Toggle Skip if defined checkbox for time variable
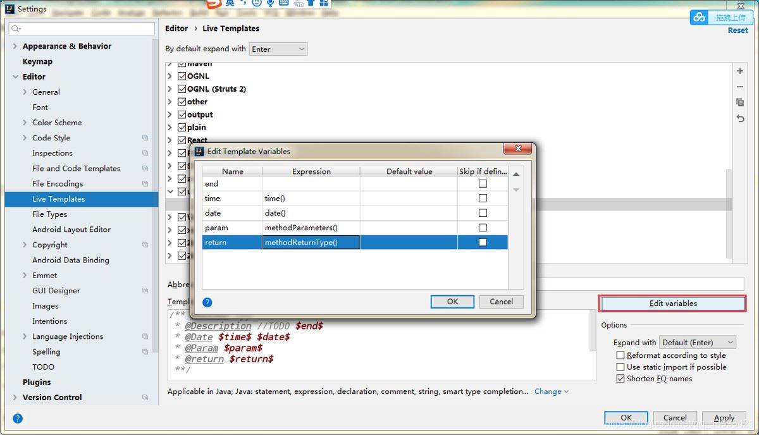Image resolution: width=759 pixels, height=435 pixels. (x=483, y=199)
